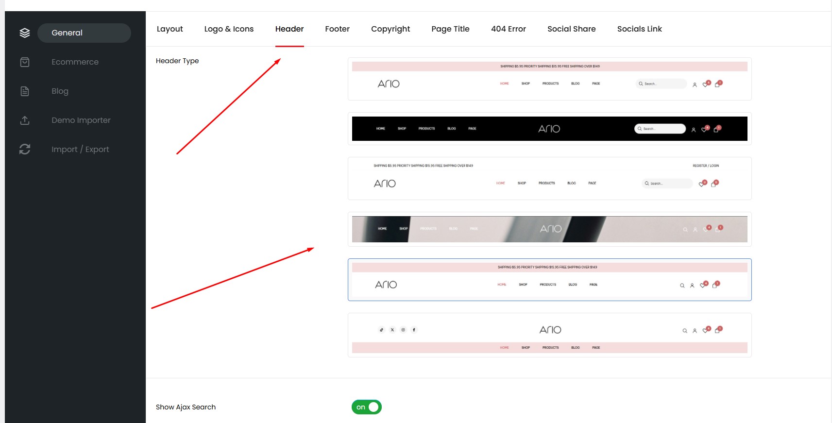Open the Ecommerce settings section
This screenshot has width=832, height=423.
coord(75,62)
